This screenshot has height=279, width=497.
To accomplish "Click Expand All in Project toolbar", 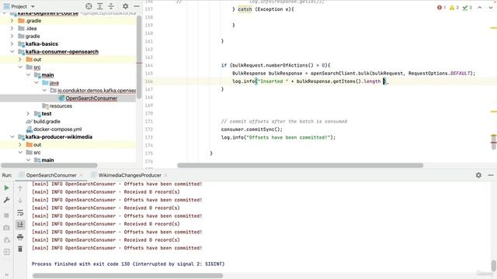I will coord(100,6).
